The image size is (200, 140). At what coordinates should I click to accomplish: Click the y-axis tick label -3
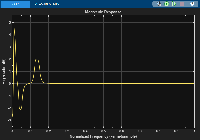coord(9,120)
